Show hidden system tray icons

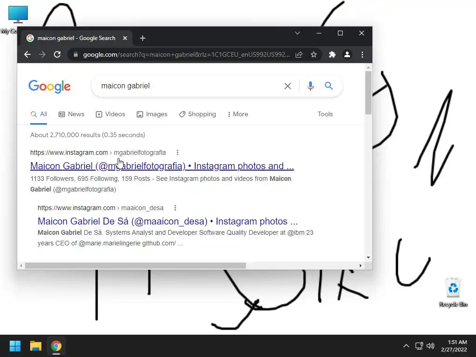[406, 346]
